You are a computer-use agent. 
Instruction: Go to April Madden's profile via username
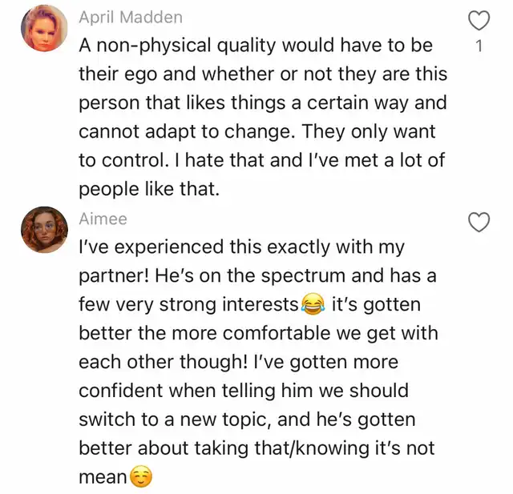point(130,17)
